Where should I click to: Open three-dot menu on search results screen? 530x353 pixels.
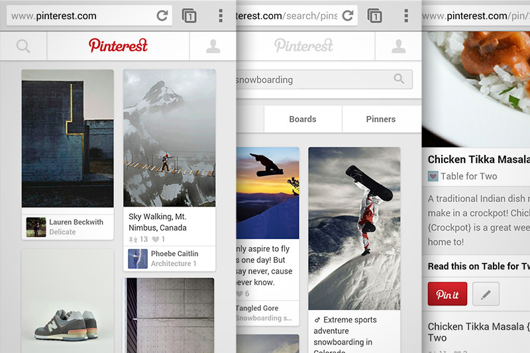(406, 15)
